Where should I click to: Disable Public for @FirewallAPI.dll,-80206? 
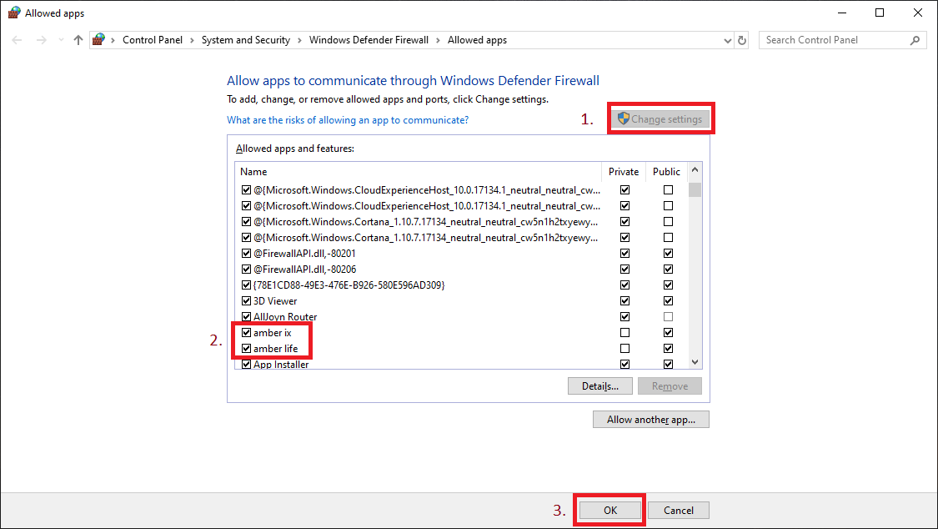click(x=668, y=270)
